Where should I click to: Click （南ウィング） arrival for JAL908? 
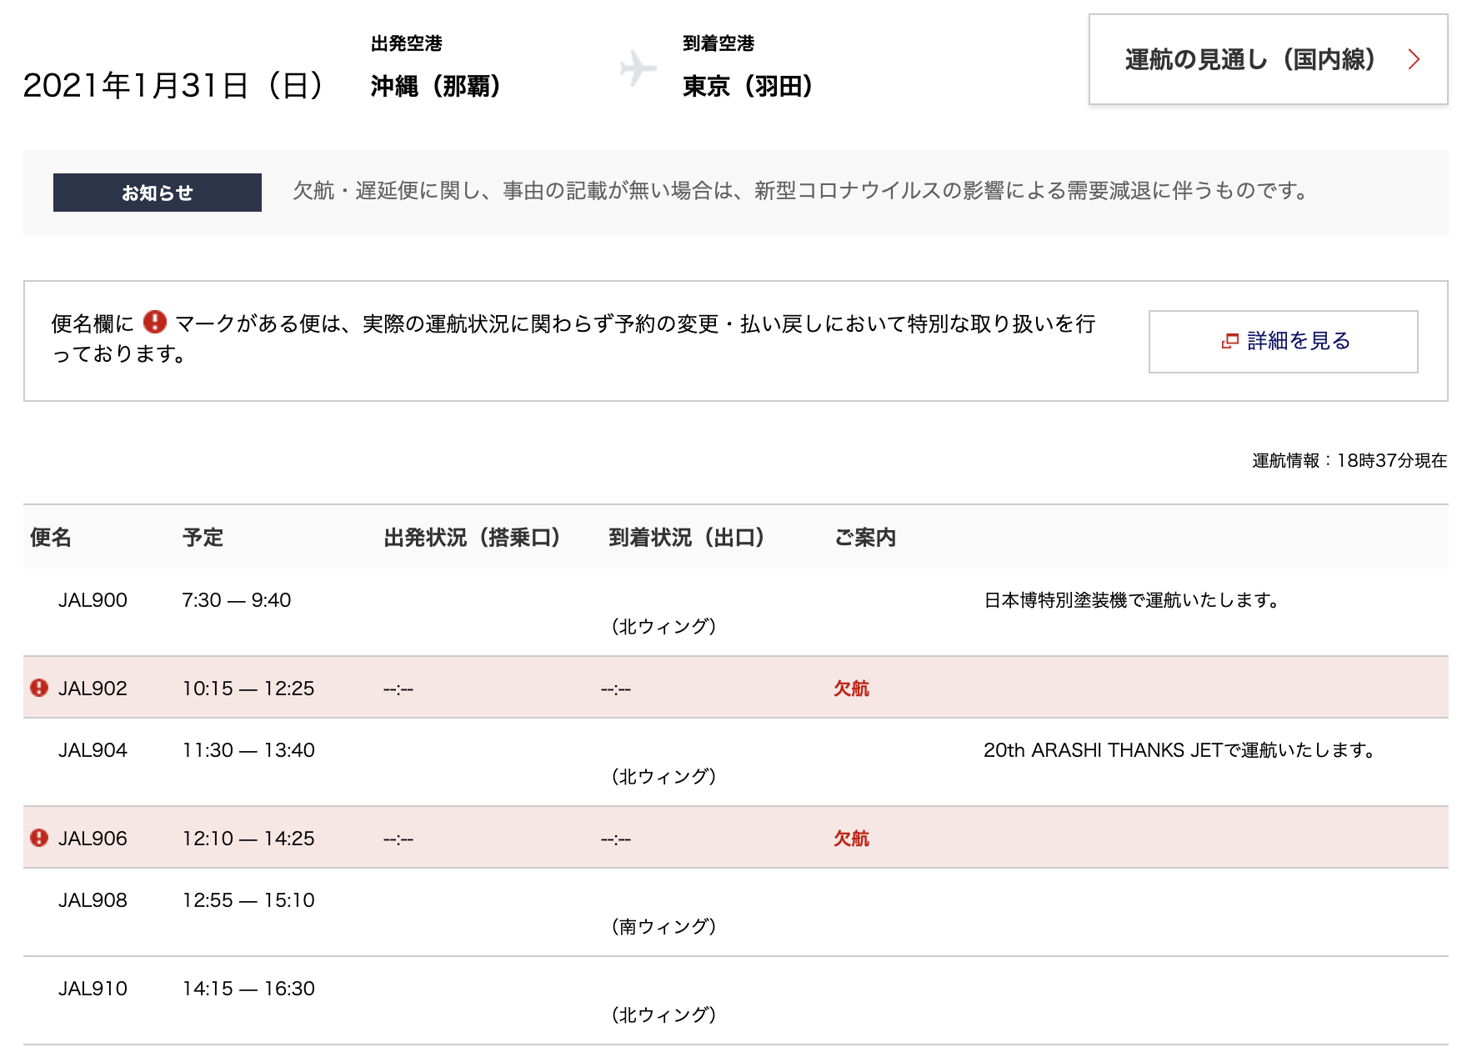click(663, 926)
